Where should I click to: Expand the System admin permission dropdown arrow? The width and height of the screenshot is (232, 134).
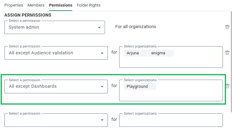coord(100,27)
